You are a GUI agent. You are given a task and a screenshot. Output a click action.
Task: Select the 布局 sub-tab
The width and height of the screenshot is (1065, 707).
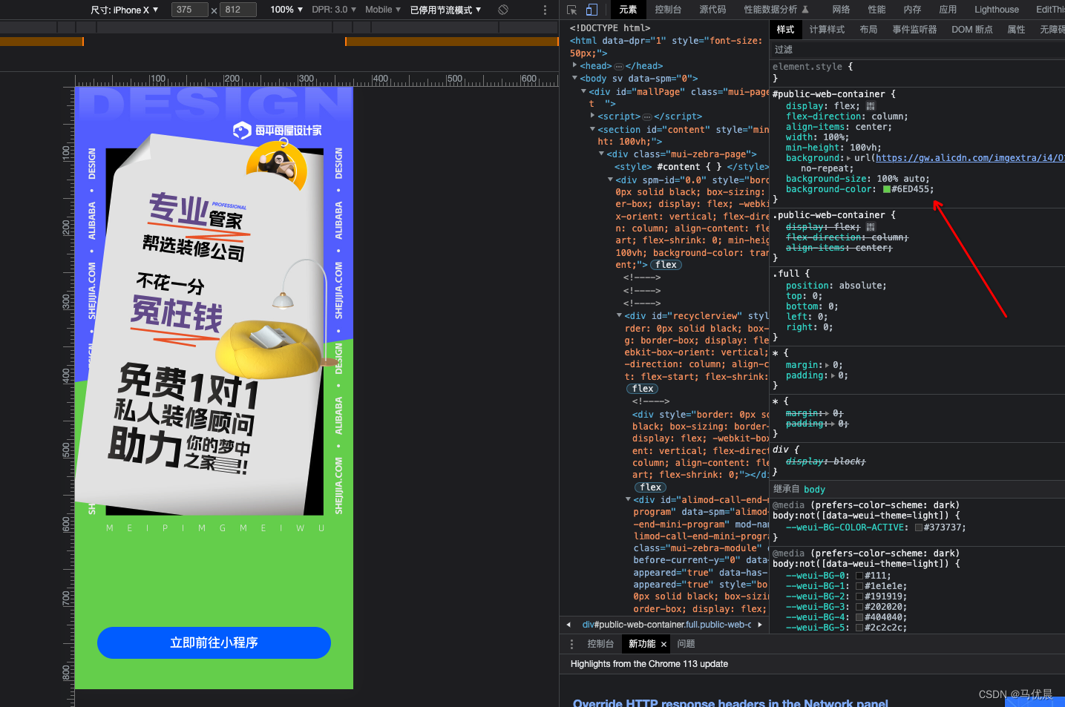tap(868, 30)
